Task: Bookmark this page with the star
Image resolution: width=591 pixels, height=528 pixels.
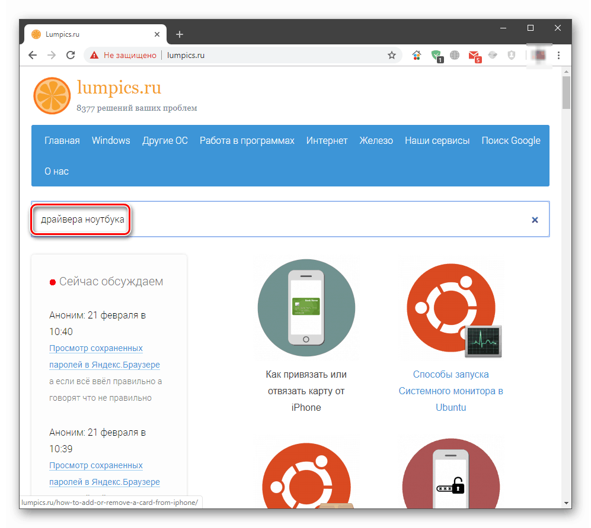Action: coord(392,55)
